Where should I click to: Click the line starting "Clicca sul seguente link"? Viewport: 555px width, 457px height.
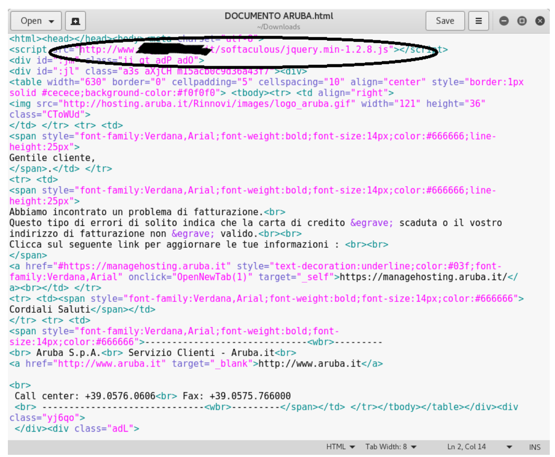pos(174,244)
